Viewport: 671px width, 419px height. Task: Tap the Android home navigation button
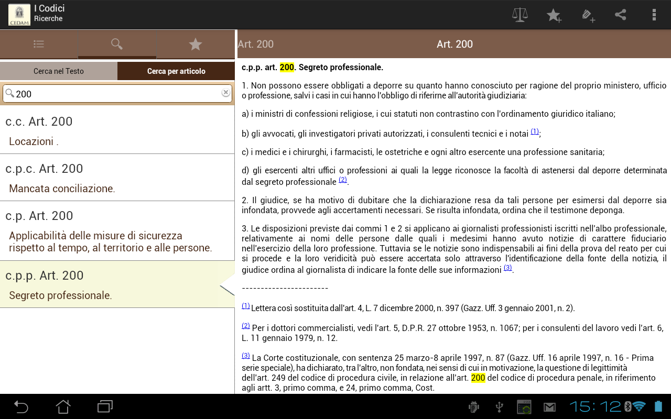(x=63, y=406)
